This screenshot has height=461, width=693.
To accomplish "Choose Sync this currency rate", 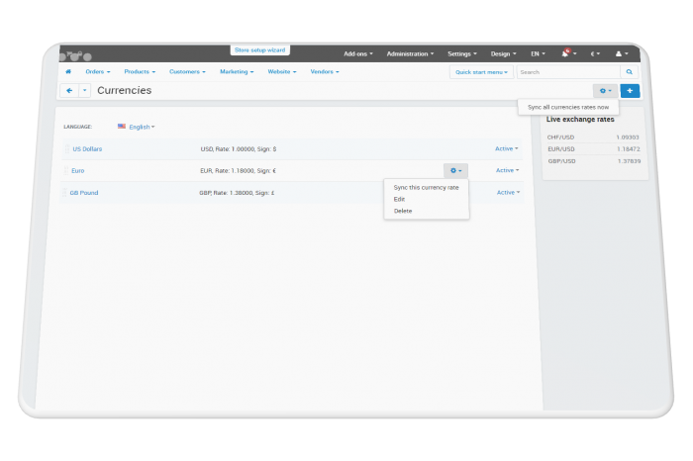I will pyautogui.click(x=426, y=188).
